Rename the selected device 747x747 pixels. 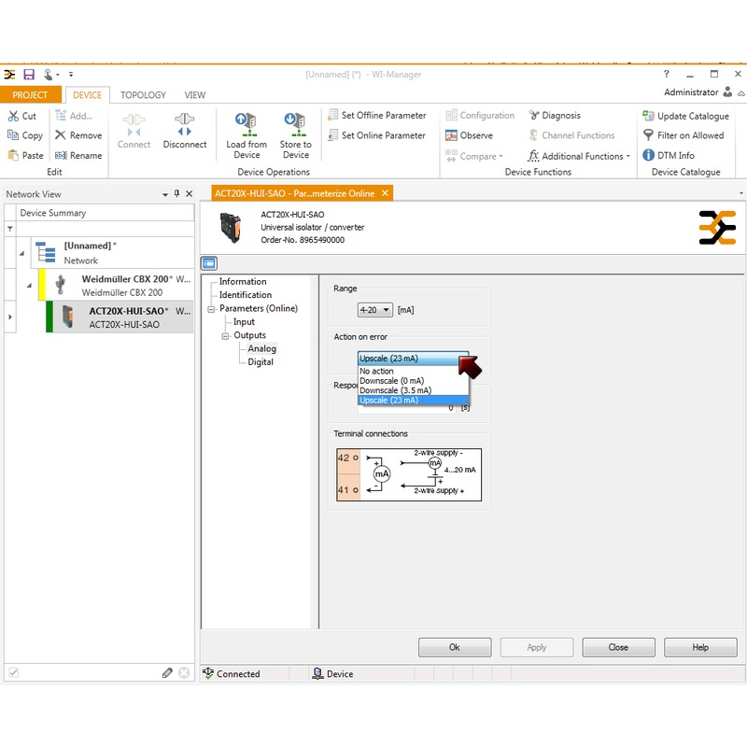tap(78, 155)
